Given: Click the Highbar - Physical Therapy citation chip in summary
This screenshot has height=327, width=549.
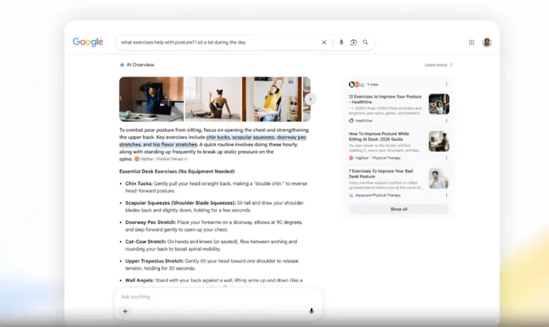Looking at the screenshot, I should tap(161, 159).
